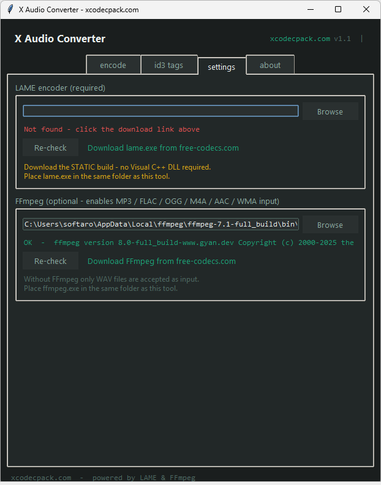
Task: Re-check the FFmpeg installation
Action: (x=50, y=261)
